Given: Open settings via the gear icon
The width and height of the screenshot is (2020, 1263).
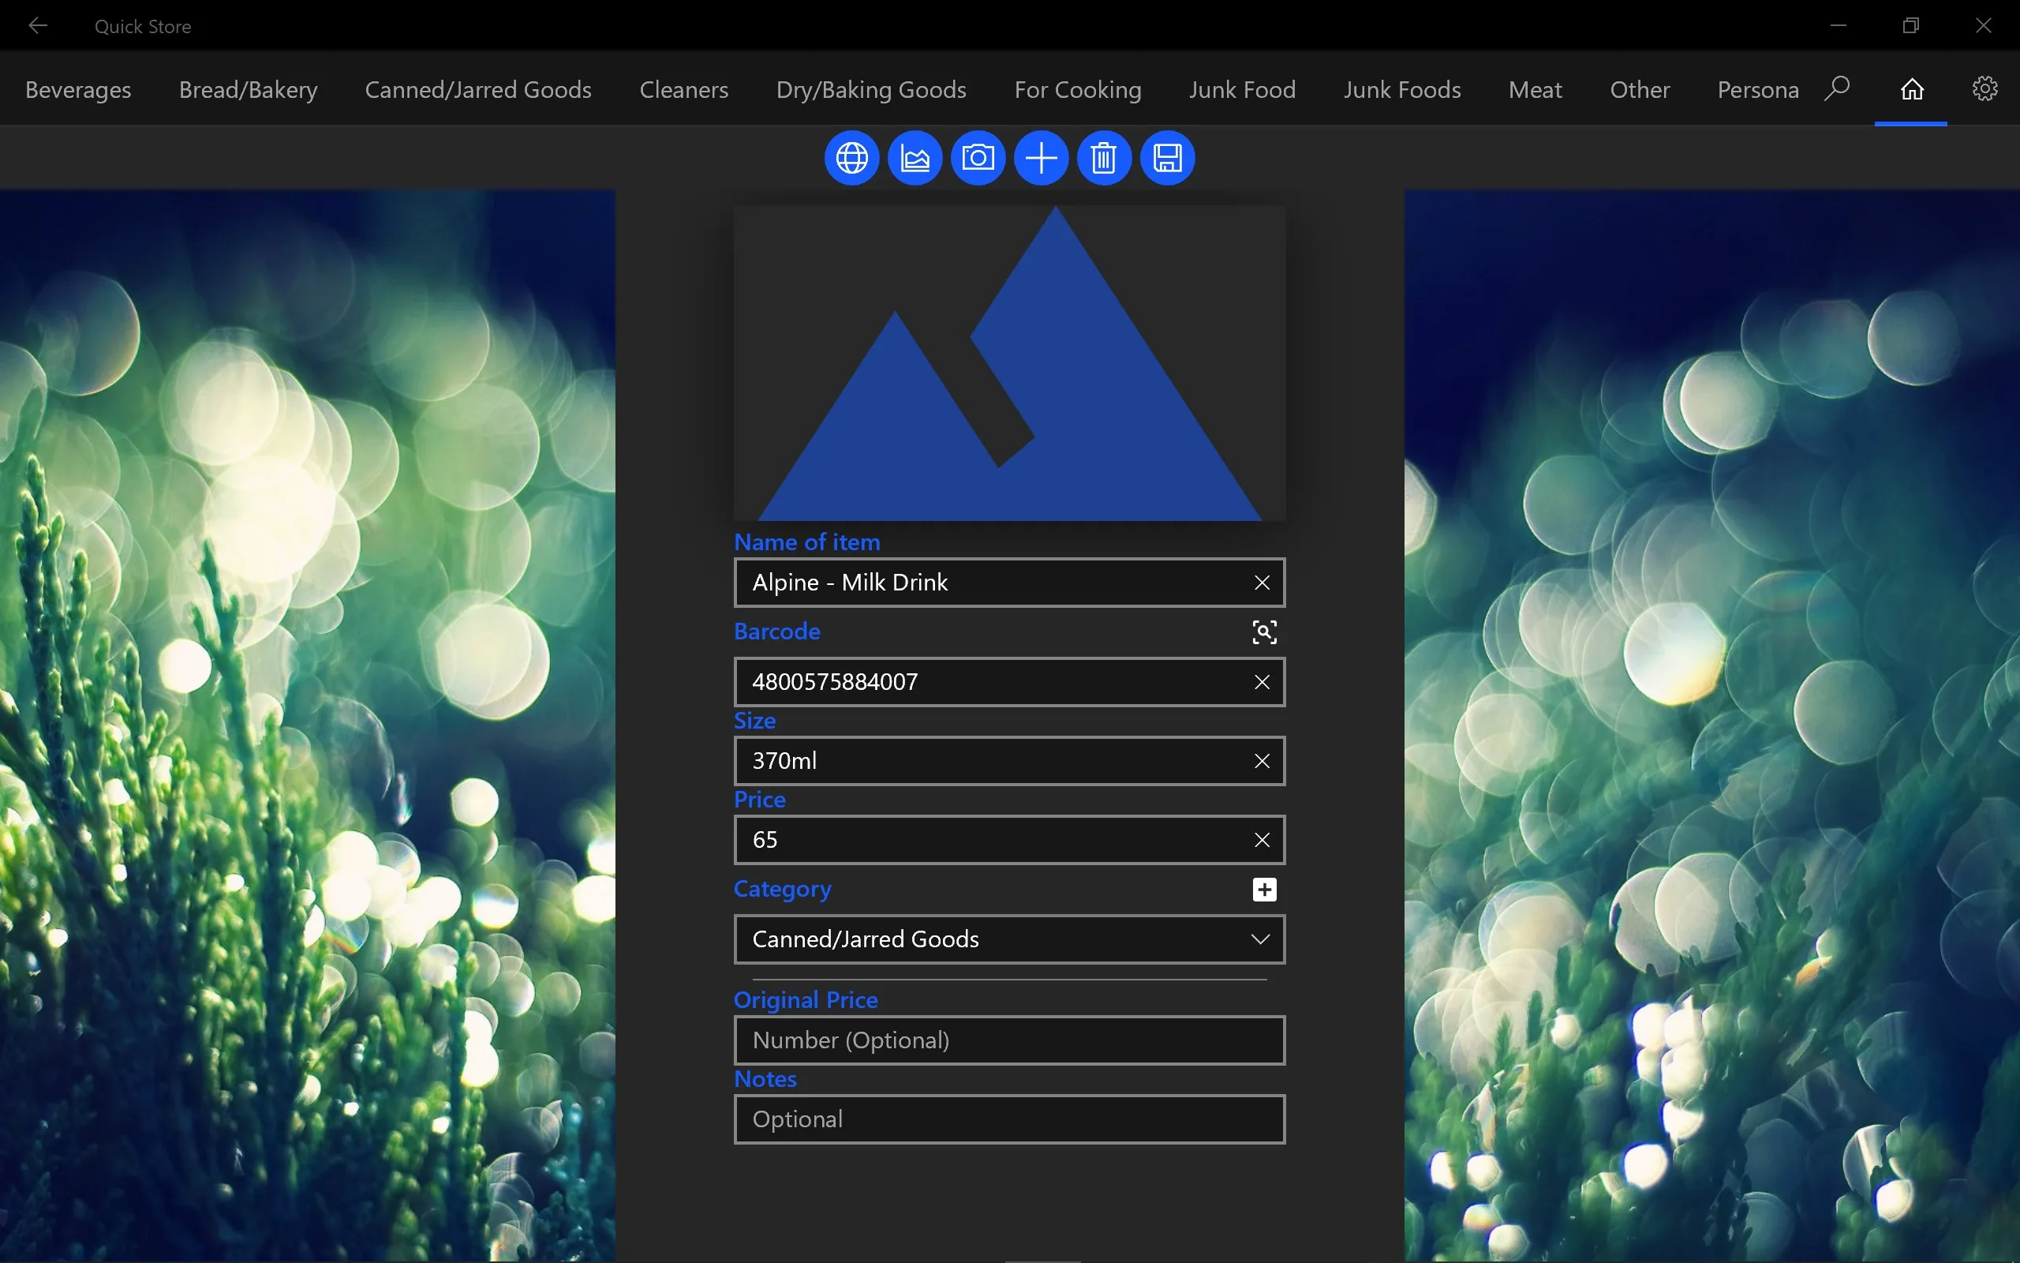Looking at the screenshot, I should [x=1984, y=88].
